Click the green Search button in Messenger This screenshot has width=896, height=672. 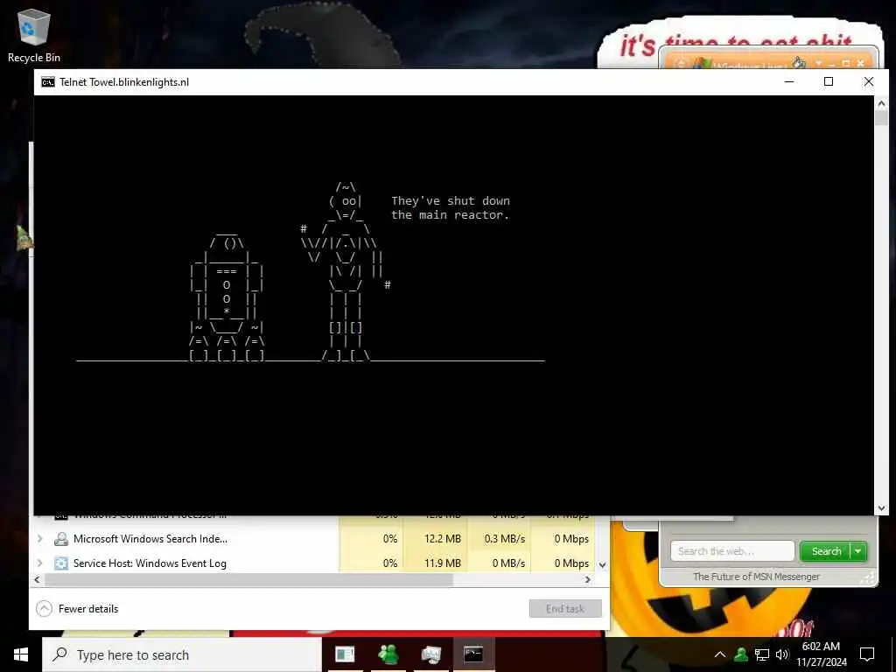tap(826, 551)
